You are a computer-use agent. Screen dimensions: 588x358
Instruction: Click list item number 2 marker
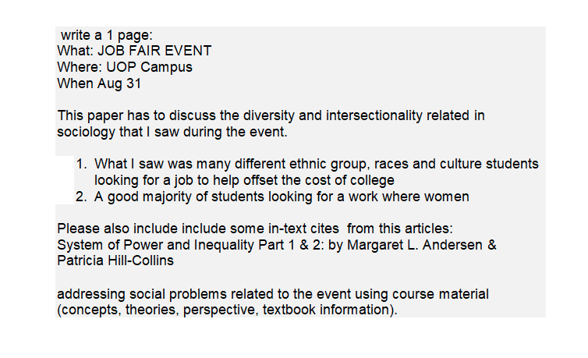point(81,197)
